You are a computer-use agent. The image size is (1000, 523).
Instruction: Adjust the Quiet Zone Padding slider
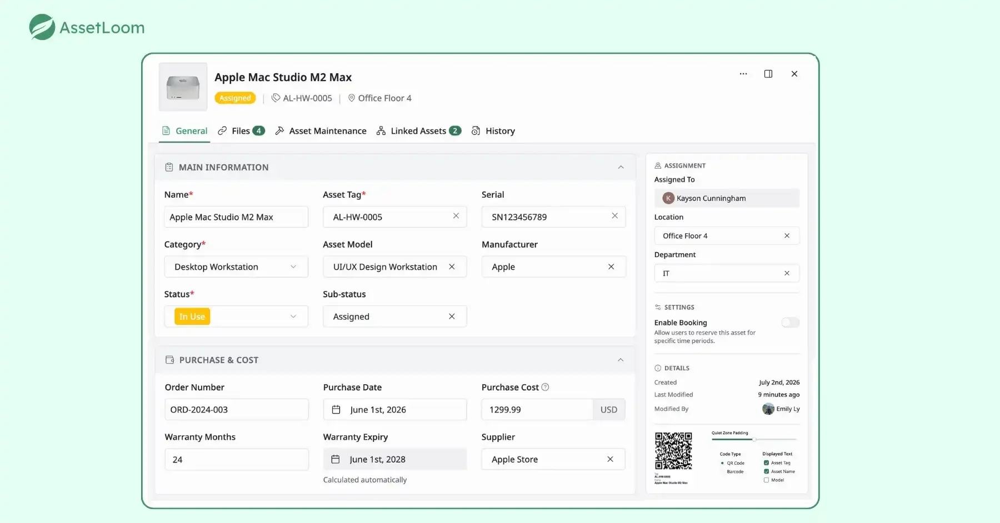[x=754, y=439]
